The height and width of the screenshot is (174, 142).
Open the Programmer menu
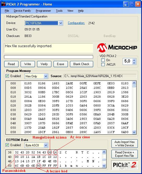click(43, 11)
